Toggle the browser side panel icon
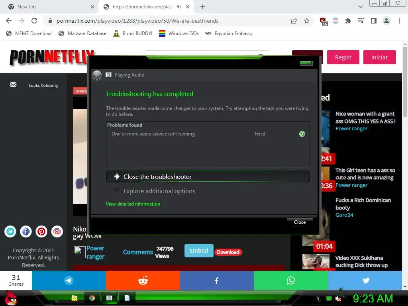This screenshot has height=306, width=408. coord(374,21)
